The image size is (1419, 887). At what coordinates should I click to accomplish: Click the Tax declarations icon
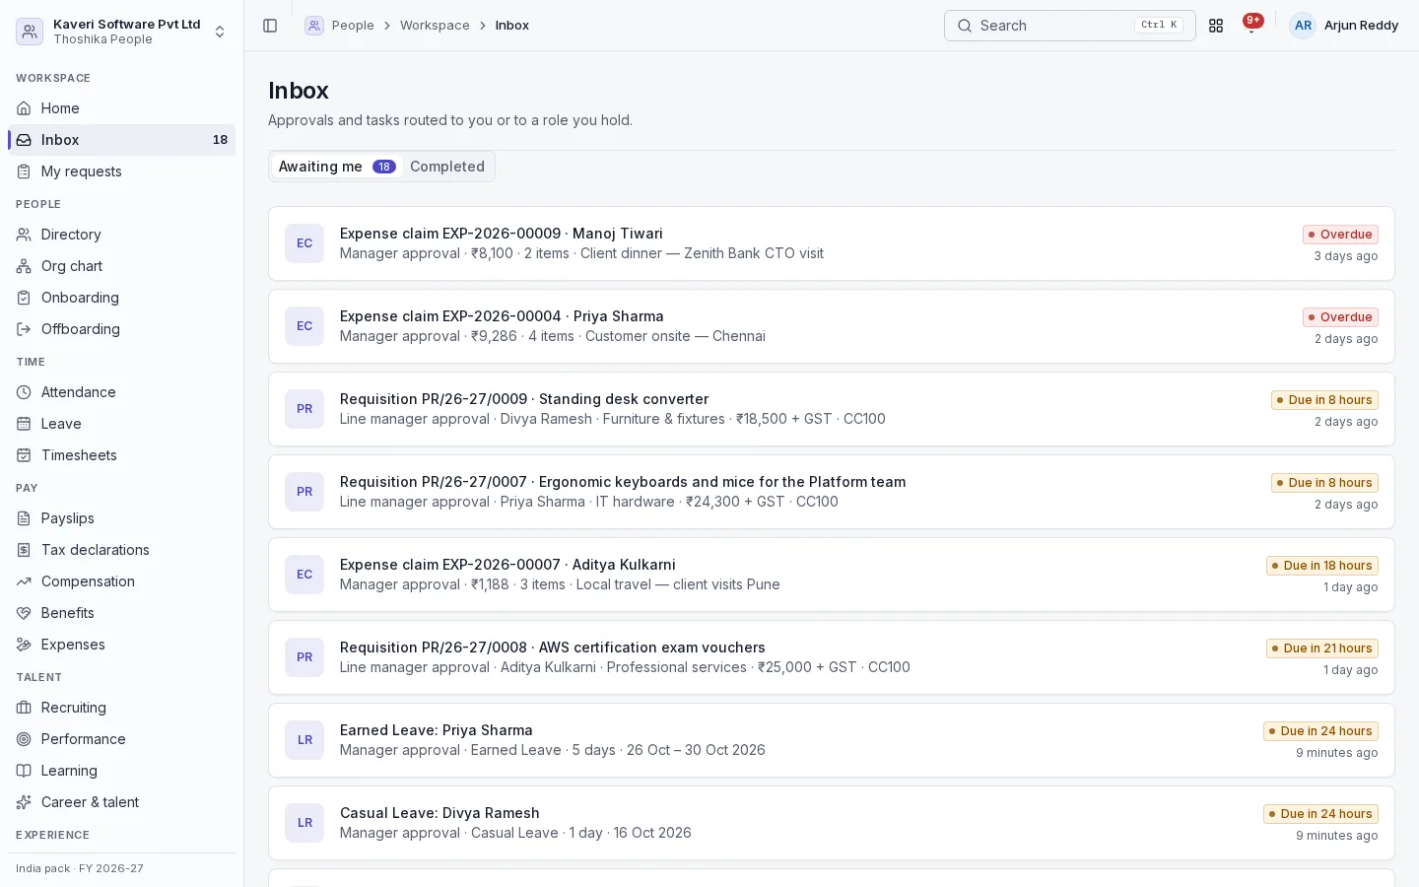point(24,550)
